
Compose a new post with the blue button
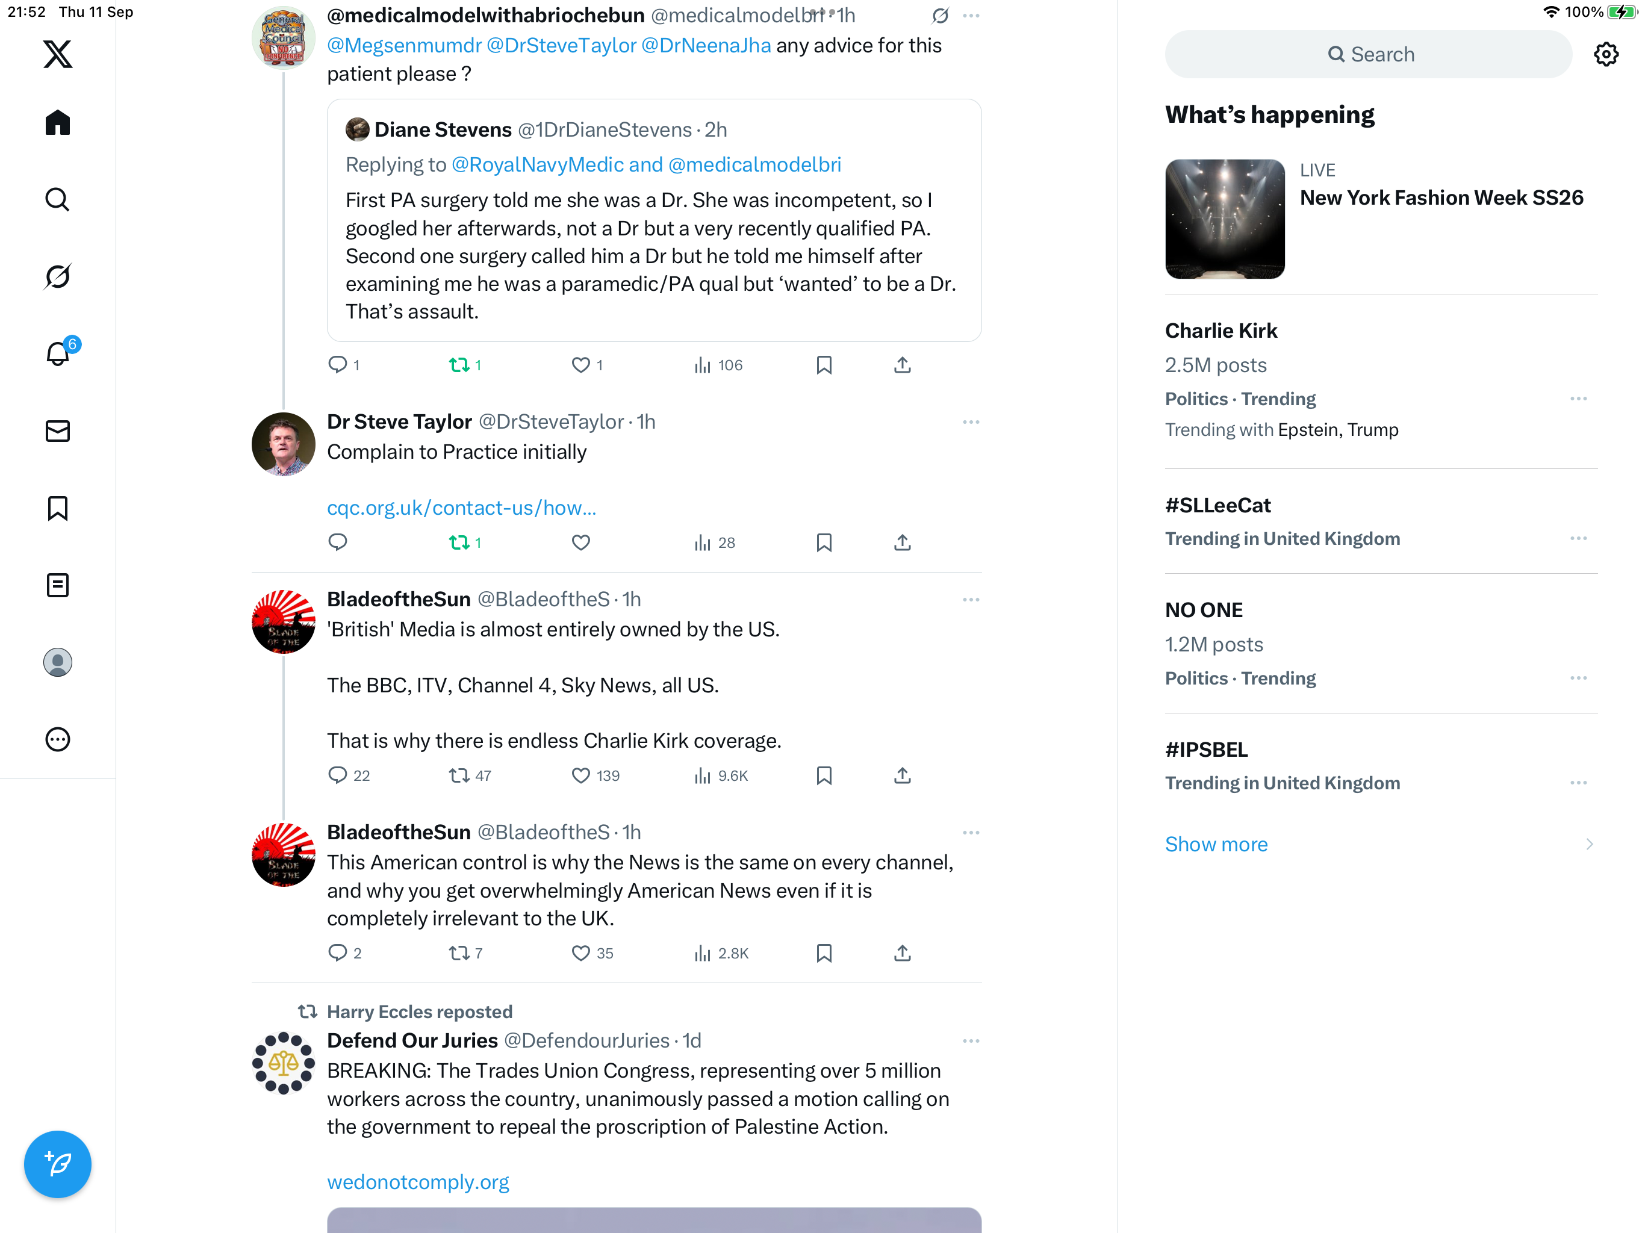[x=57, y=1164]
